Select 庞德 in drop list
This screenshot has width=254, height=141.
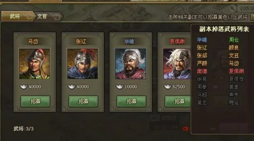click(202, 71)
